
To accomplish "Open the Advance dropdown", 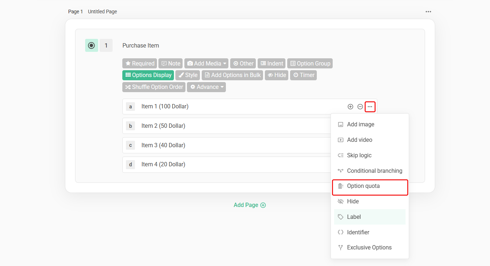I will pos(206,87).
